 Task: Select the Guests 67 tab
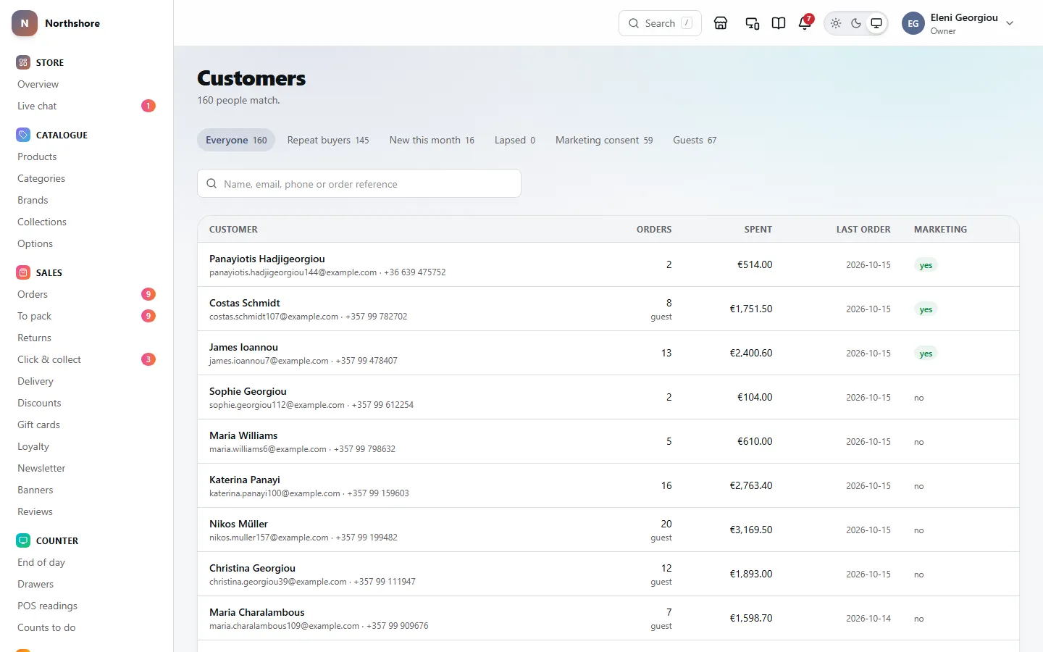click(695, 140)
